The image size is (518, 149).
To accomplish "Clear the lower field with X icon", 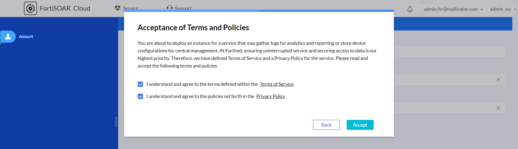I will click(498, 108).
